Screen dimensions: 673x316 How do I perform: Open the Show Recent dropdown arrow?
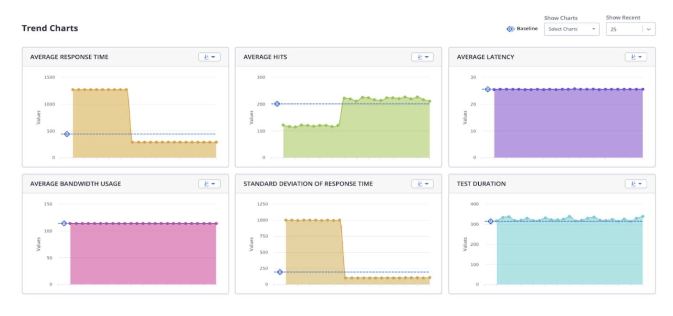649,29
